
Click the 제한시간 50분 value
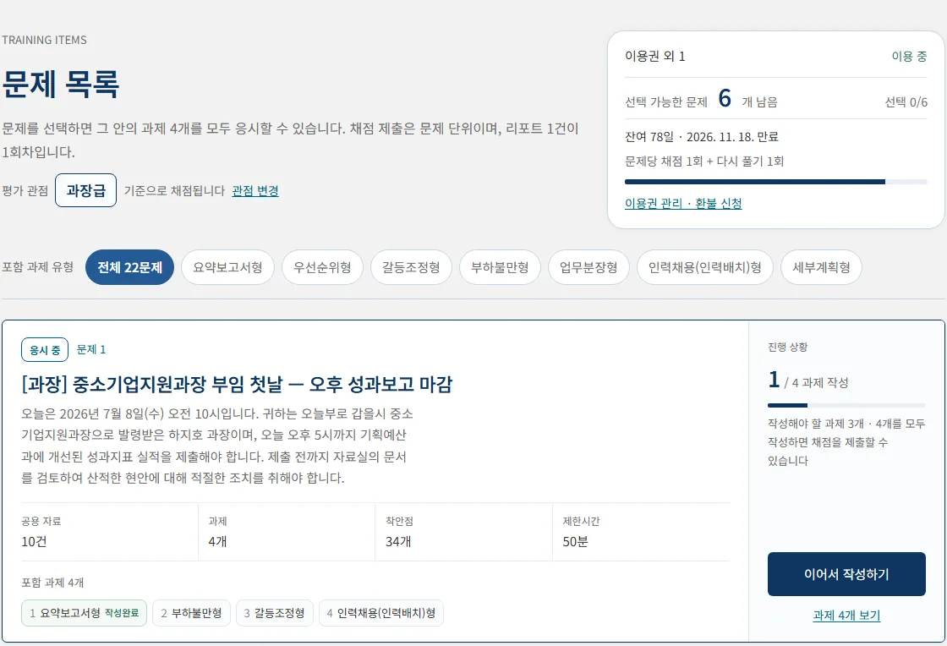pyautogui.click(x=575, y=541)
